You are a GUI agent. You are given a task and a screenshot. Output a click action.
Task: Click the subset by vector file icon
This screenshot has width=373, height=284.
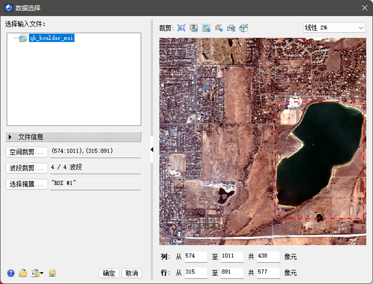(219, 28)
